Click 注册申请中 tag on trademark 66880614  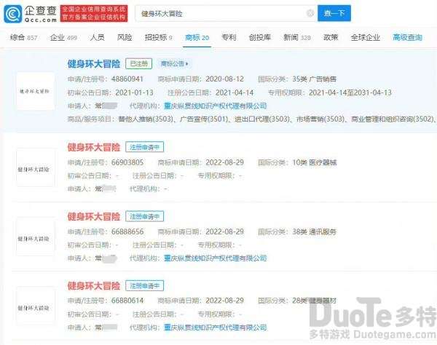coord(144,286)
